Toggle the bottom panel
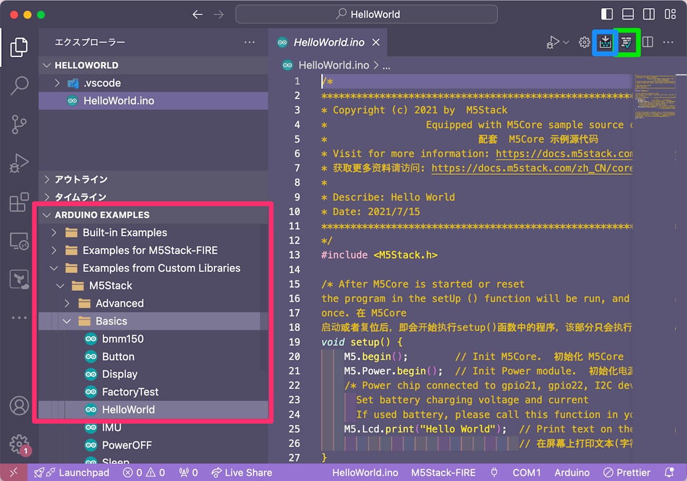This screenshot has width=687, height=481. point(627,14)
